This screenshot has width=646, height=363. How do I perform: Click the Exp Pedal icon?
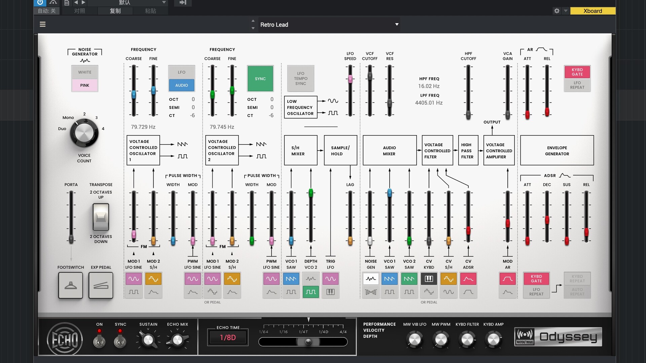(101, 285)
